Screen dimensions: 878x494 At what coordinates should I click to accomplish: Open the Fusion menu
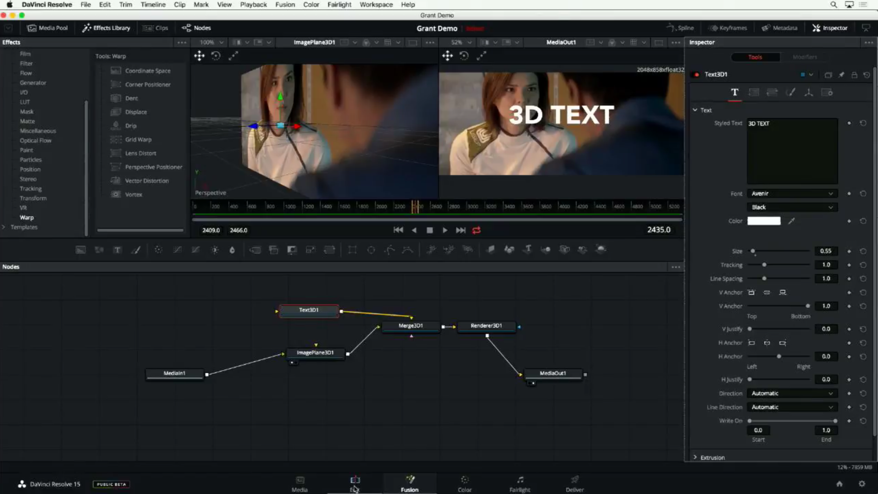pos(285,5)
